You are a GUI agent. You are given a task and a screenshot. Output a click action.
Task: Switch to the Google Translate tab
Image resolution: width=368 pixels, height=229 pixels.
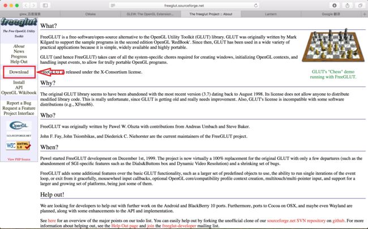pos(331,14)
